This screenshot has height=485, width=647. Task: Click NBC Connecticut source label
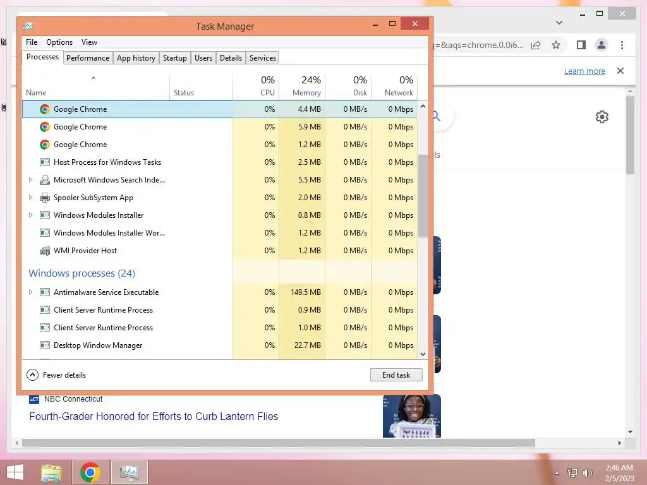point(73,399)
